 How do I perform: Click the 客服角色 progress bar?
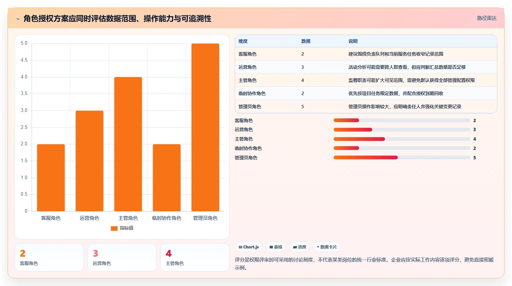pyautogui.click(x=402, y=120)
